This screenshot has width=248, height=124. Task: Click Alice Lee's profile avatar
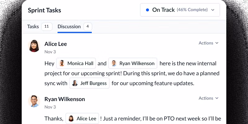[34, 46]
